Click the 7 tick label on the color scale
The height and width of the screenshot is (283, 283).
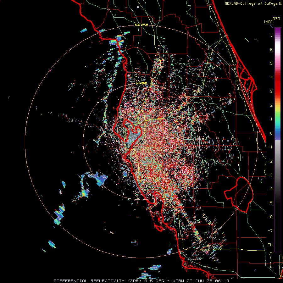271,35
